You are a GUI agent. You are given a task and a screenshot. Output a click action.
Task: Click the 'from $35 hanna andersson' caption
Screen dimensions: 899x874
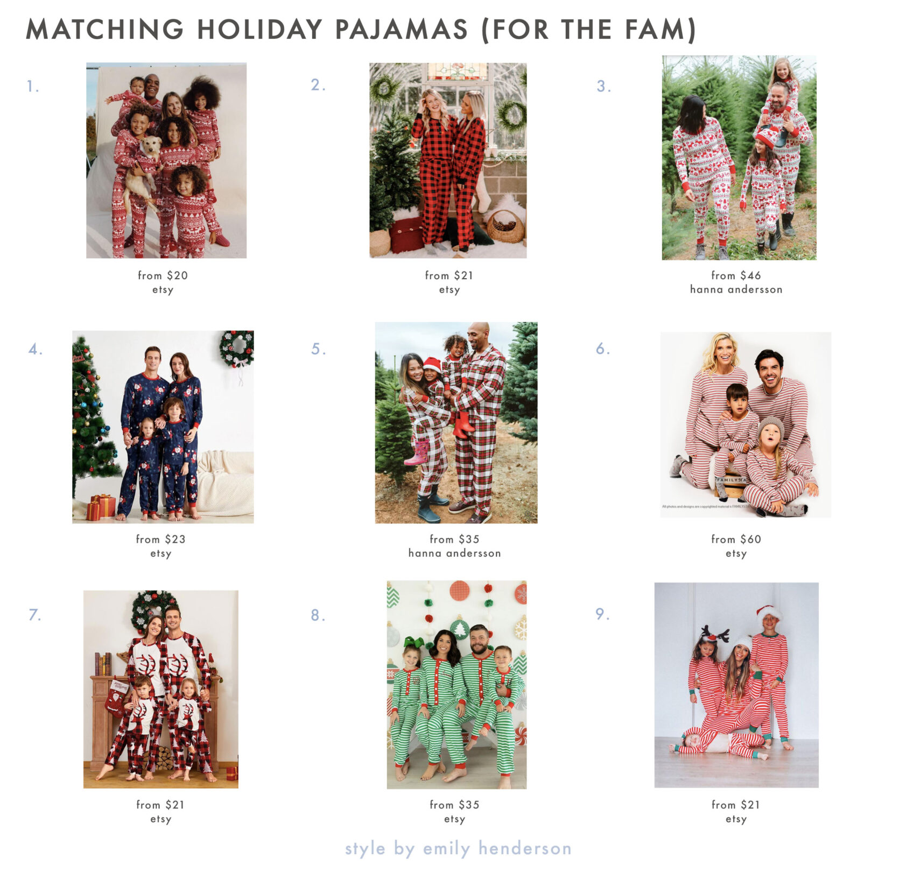[454, 546]
